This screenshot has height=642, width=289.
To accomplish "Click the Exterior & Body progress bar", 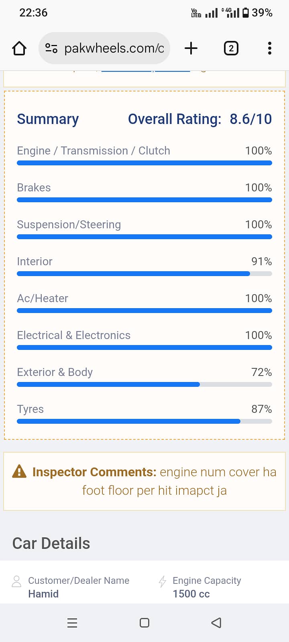I will click(144, 384).
